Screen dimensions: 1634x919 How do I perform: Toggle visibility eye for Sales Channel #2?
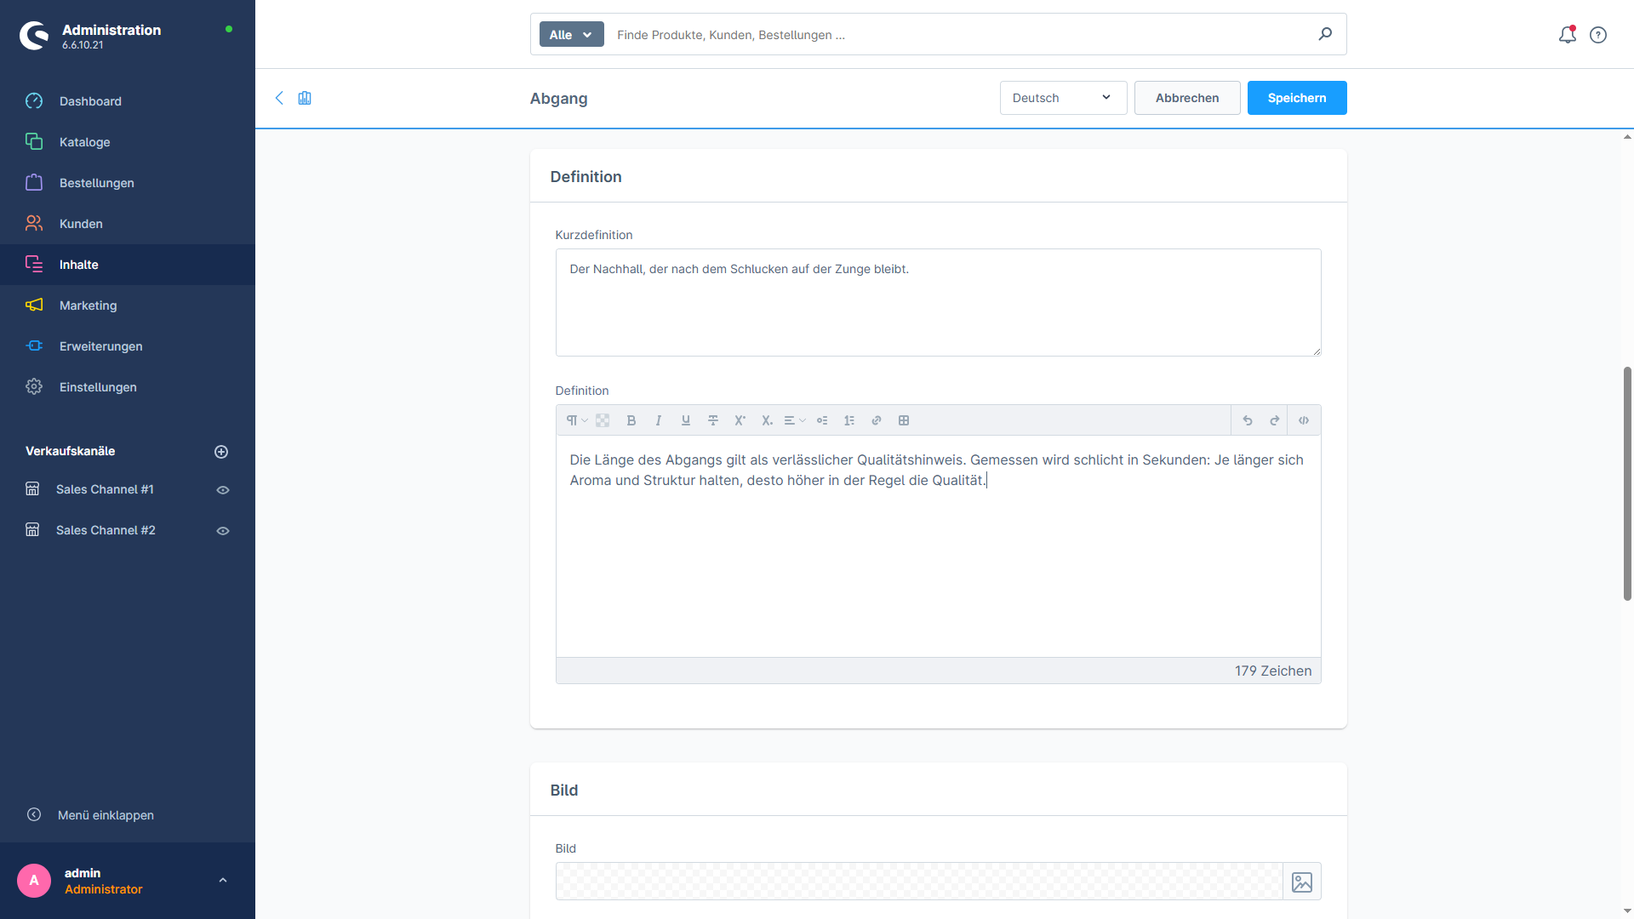point(223,531)
